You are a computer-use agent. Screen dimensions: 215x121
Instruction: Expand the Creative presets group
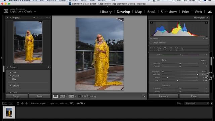point(10,76)
